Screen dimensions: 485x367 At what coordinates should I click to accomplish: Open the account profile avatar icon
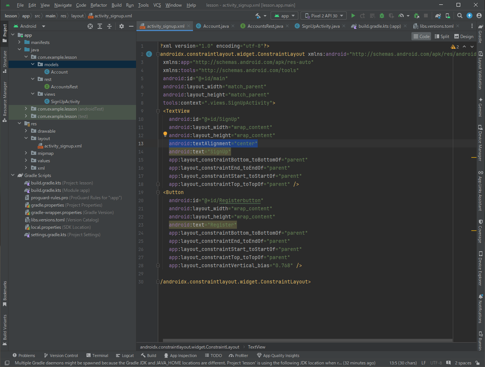pos(479,16)
